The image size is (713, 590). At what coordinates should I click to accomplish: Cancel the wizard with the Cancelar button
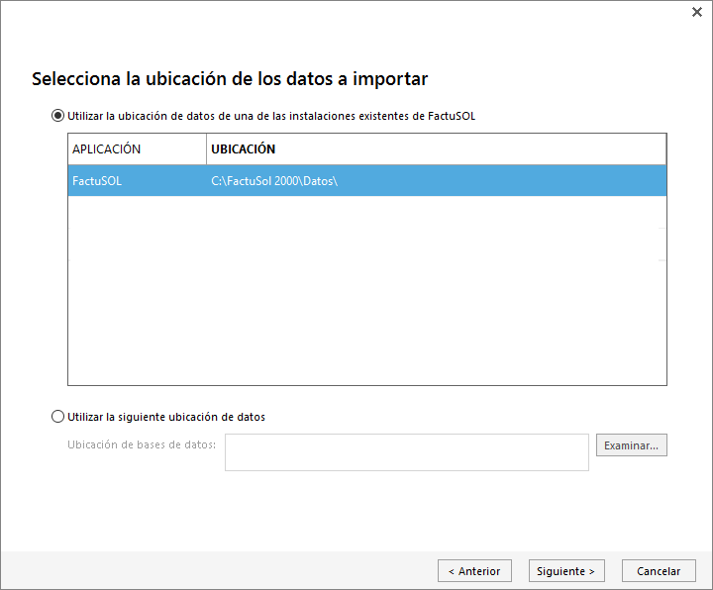point(659,571)
